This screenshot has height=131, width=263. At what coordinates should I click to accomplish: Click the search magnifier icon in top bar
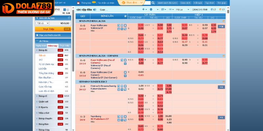(153, 3)
